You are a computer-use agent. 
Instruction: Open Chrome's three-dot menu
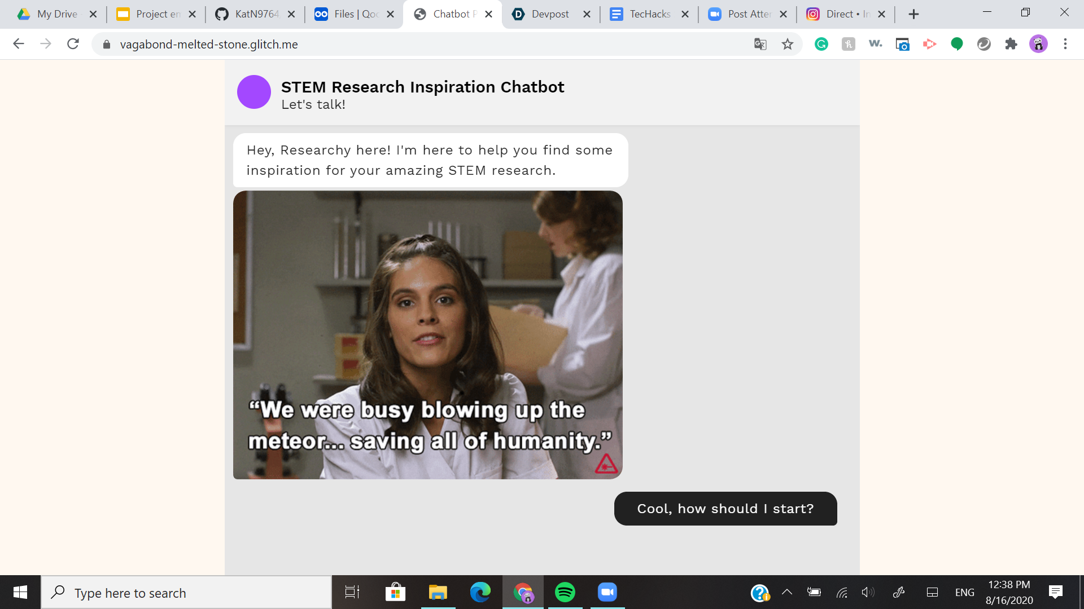pos(1065,44)
